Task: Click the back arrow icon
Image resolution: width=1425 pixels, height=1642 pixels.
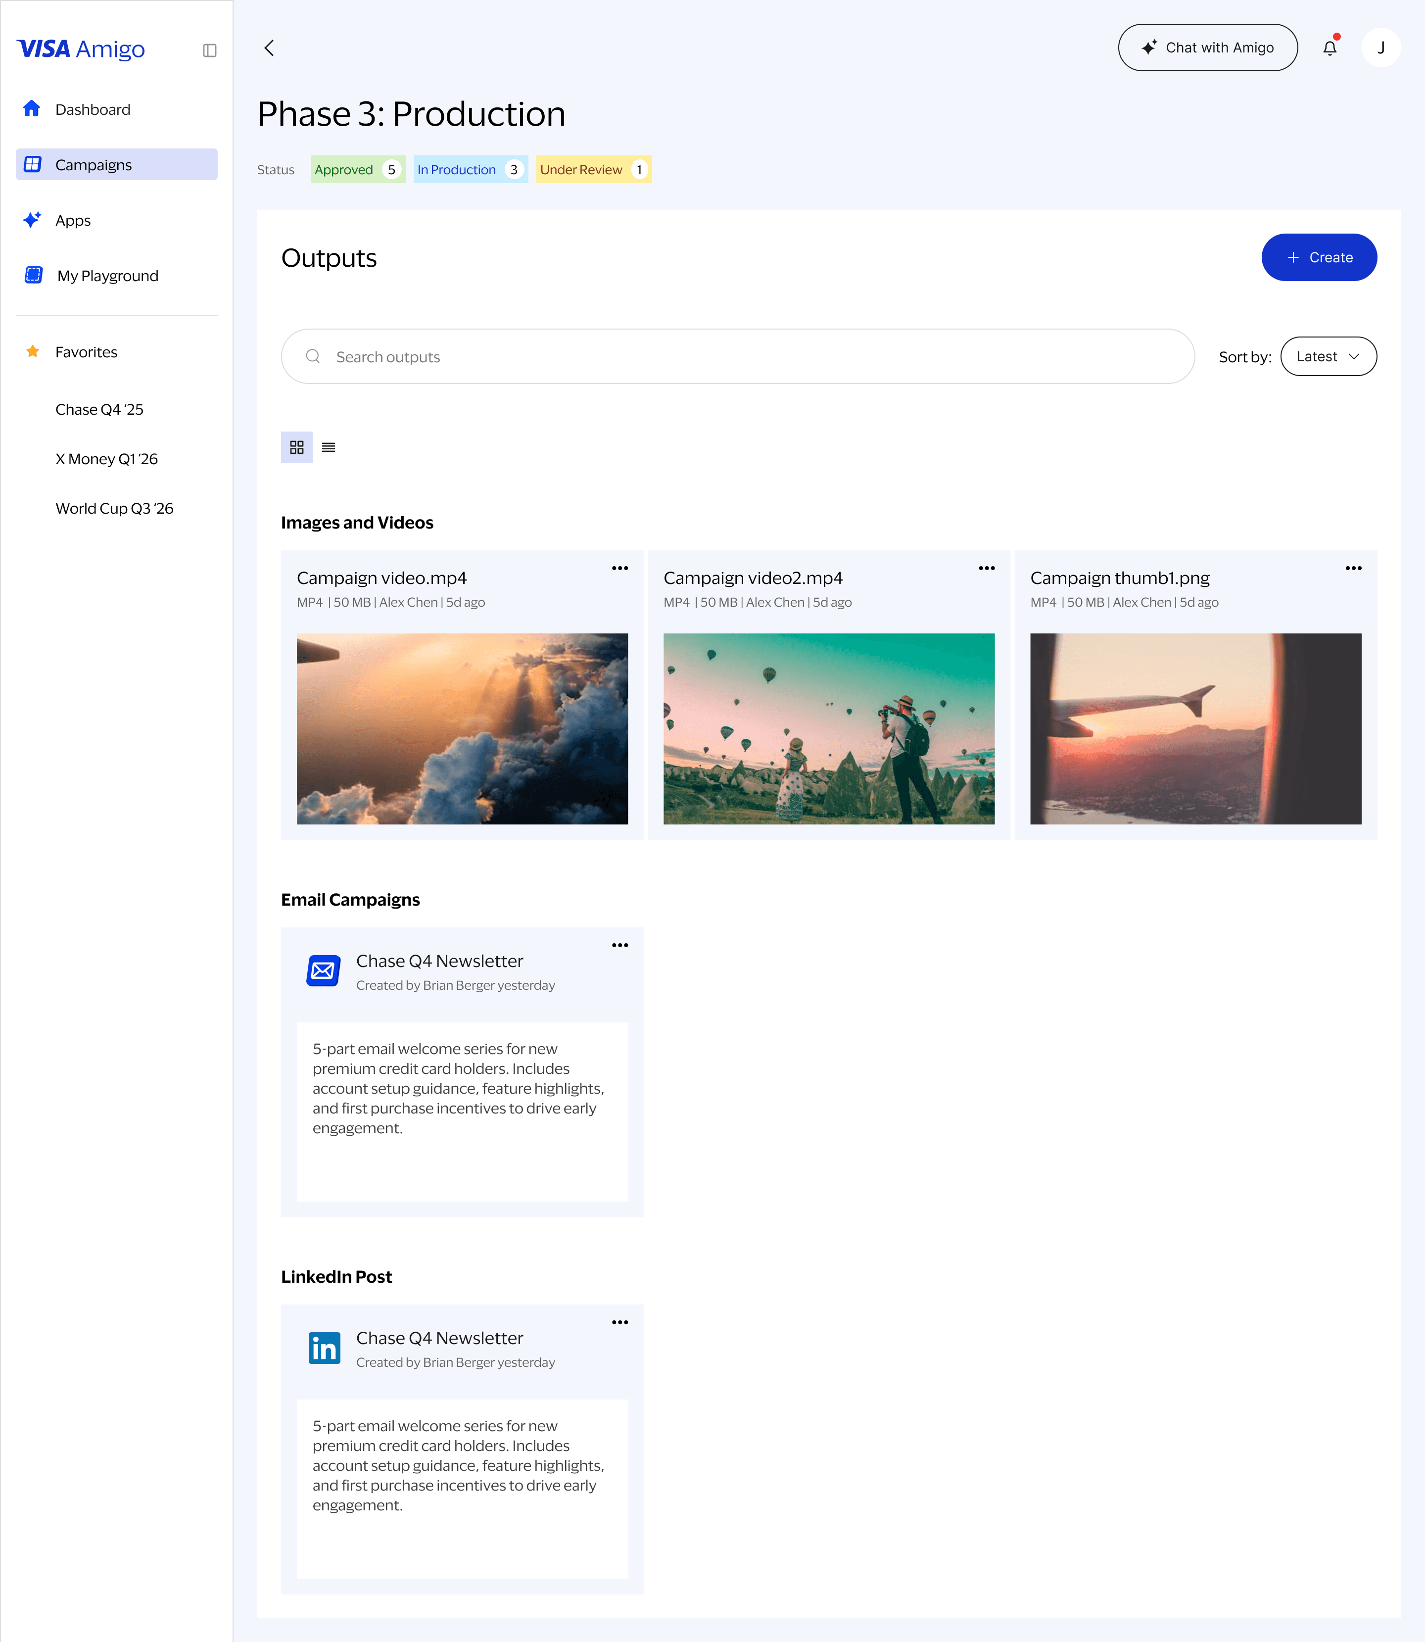Action: tap(270, 48)
